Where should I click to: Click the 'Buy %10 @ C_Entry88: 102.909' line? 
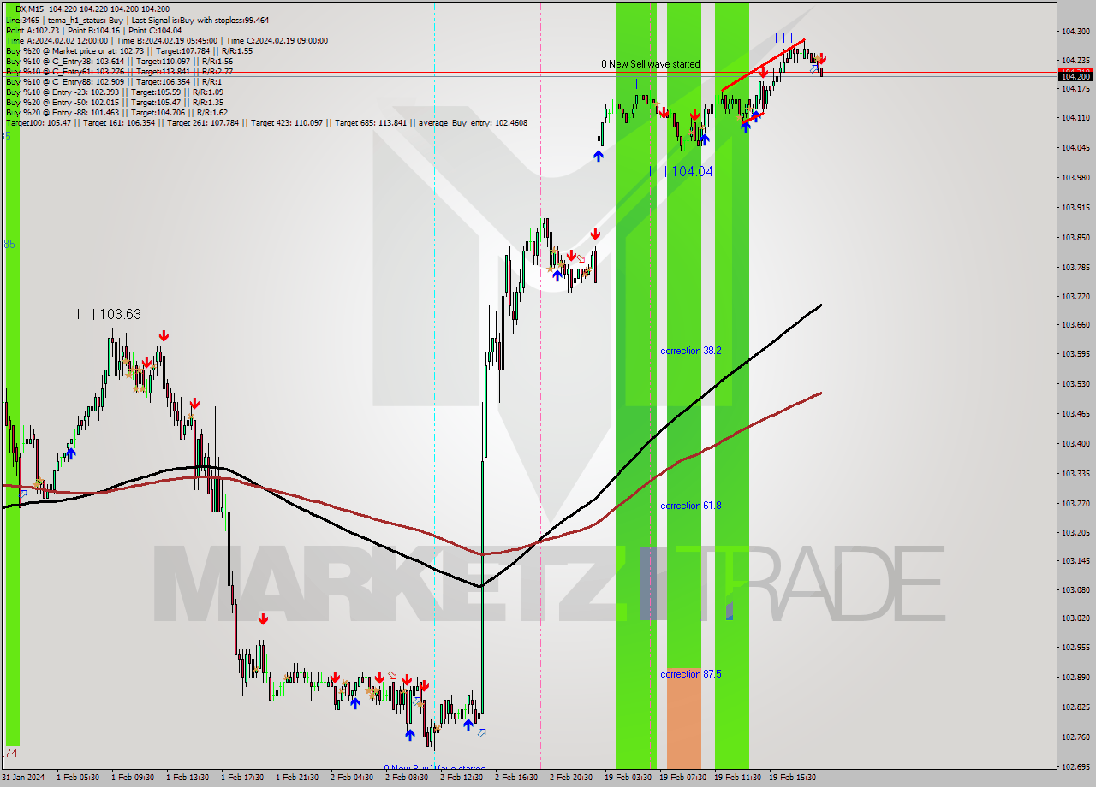tap(115, 81)
